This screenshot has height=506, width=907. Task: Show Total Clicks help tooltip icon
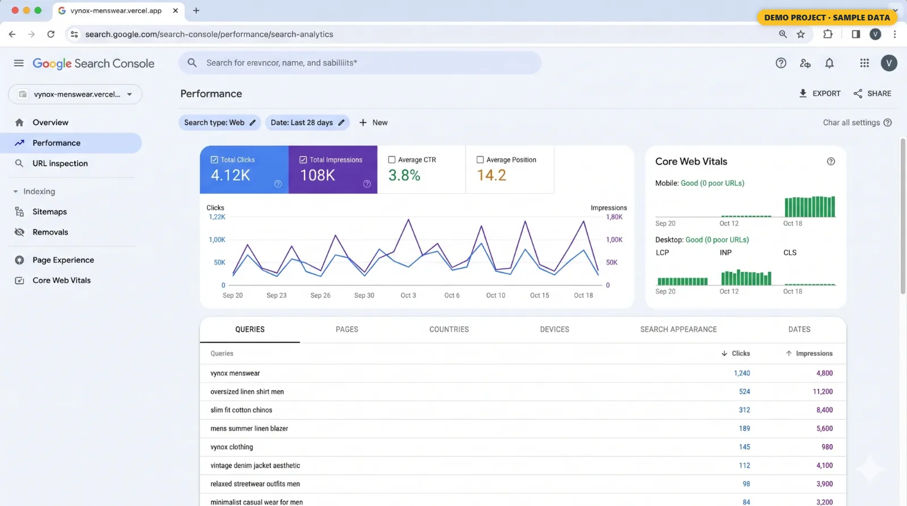click(x=278, y=184)
